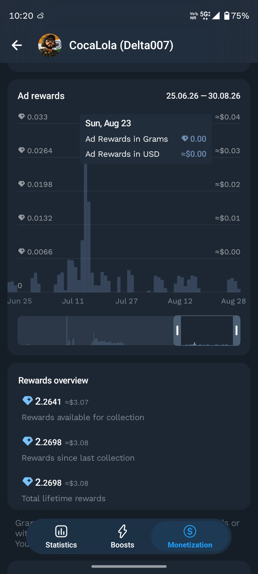Tap the CocaLola (Delta007) title

(x=121, y=45)
